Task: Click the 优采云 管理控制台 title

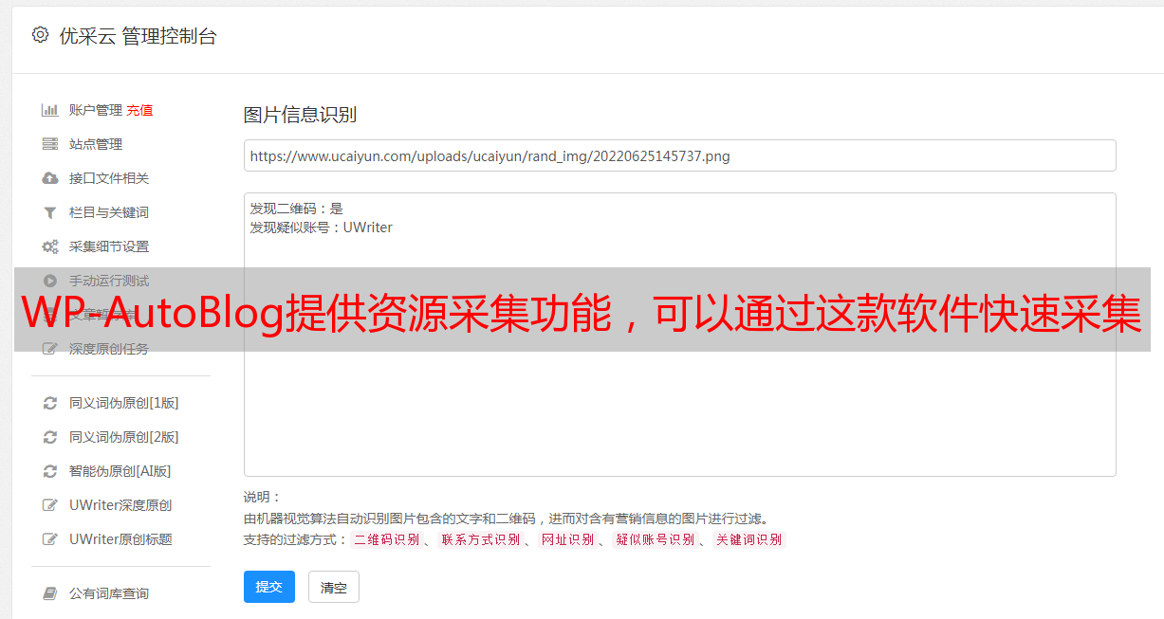Action: click(x=138, y=36)
